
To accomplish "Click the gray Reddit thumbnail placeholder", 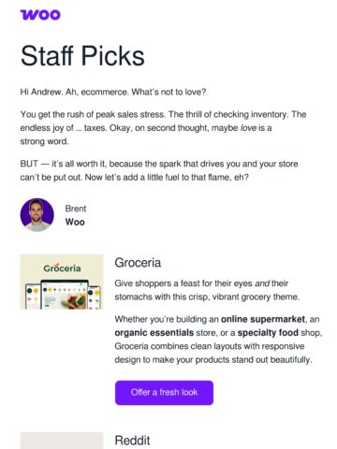I will coord(62,441).
